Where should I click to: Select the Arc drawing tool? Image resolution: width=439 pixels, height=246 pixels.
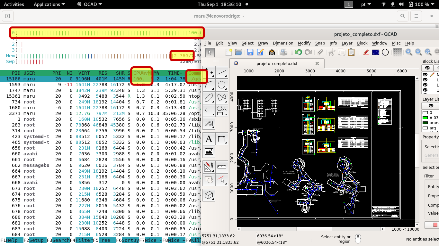(x=209, y=85)
